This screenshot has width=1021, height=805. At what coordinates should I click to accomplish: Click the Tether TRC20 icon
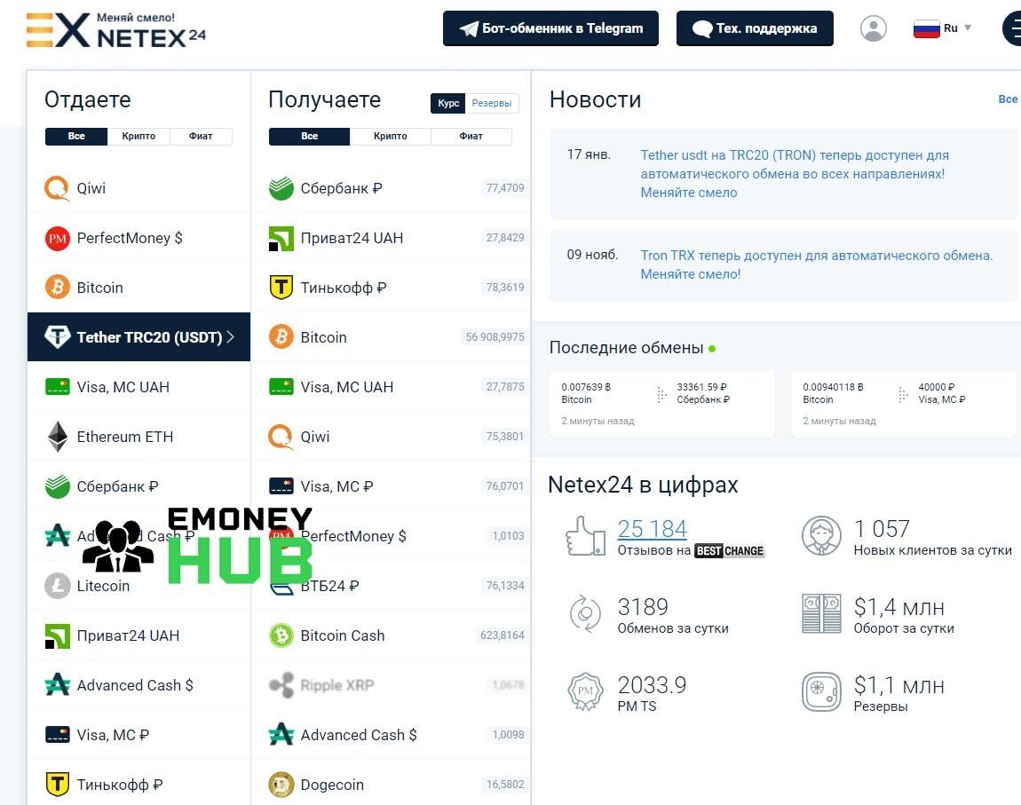[x=58, y=337]
